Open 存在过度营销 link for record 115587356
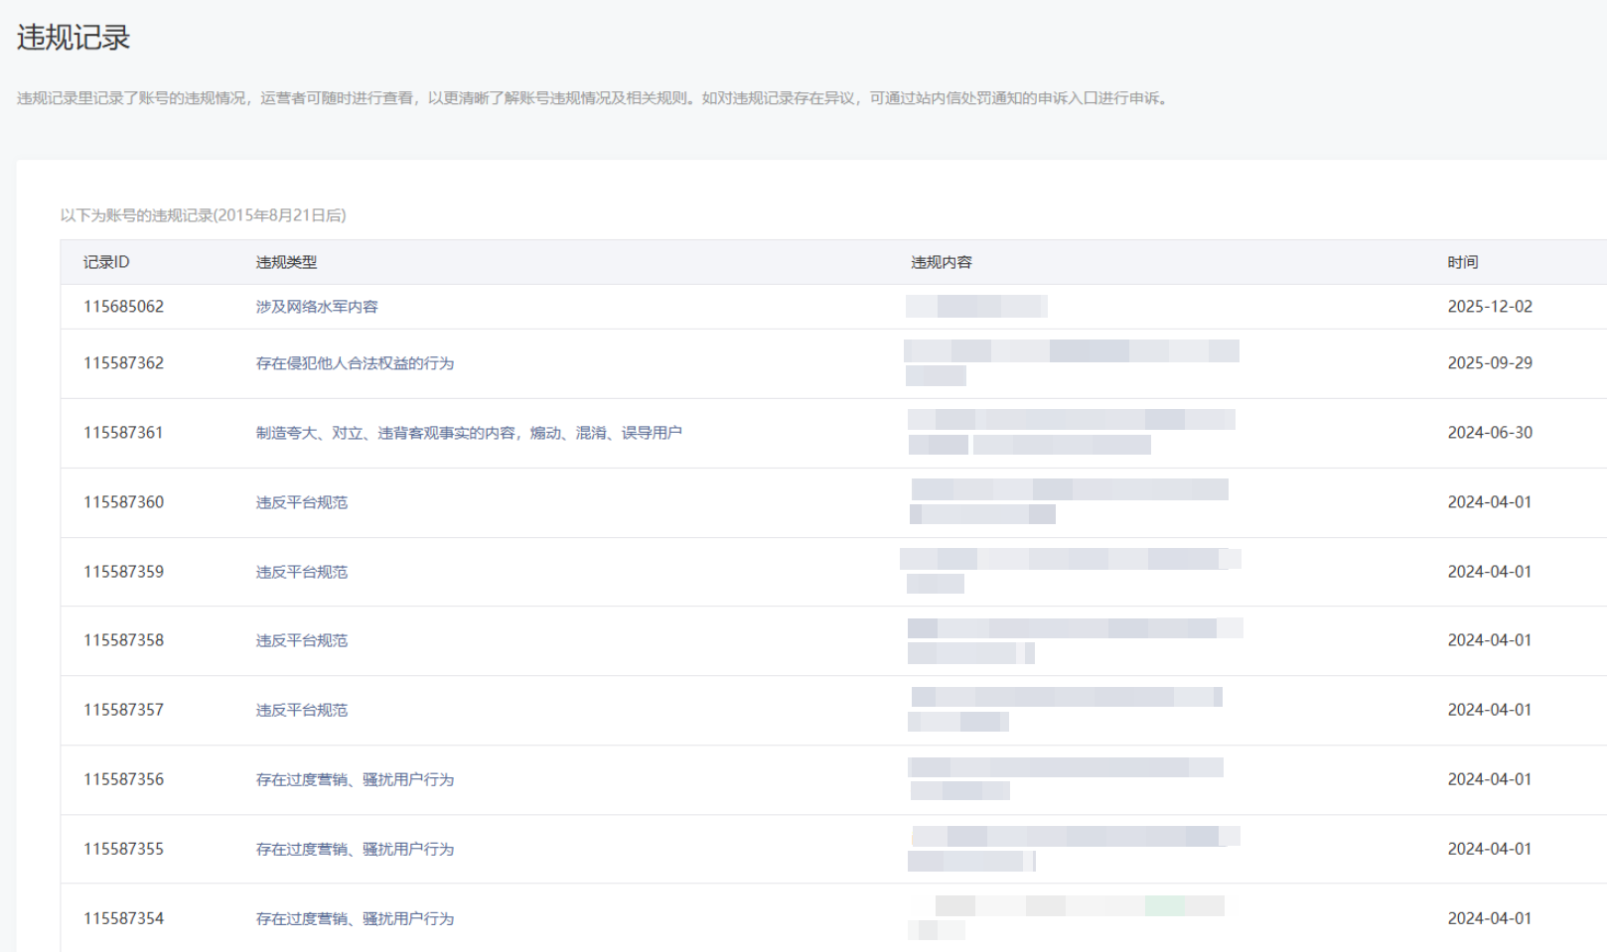The image size is (1607, 952). tap(355, 779)
